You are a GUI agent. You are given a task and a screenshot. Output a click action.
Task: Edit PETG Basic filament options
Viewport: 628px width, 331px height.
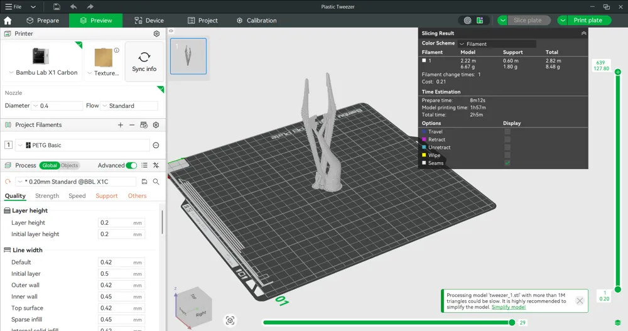coord(156,145)
